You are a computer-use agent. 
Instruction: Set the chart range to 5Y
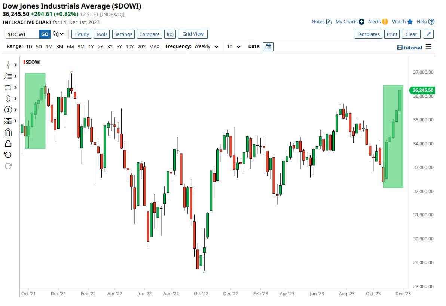119,47
